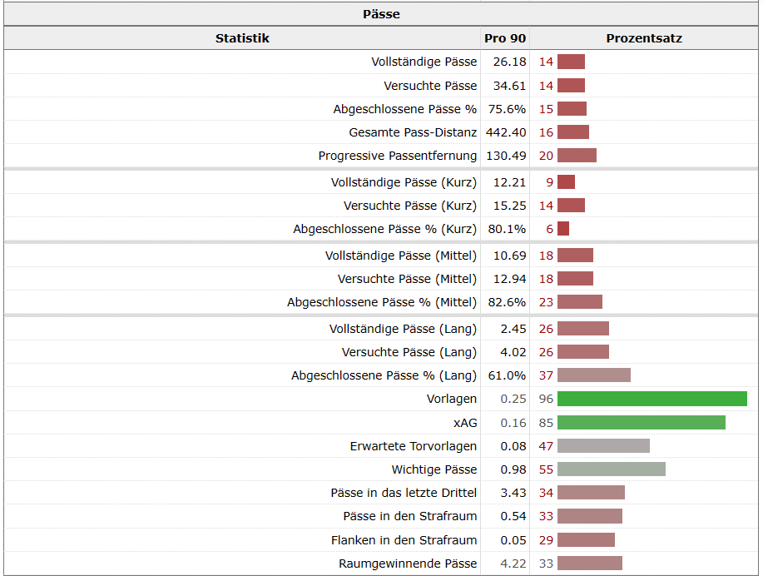
Task: Click the 34.61 per-90 value
Action: click(509, 86)
